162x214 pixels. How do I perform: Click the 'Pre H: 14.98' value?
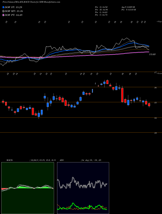101,10
